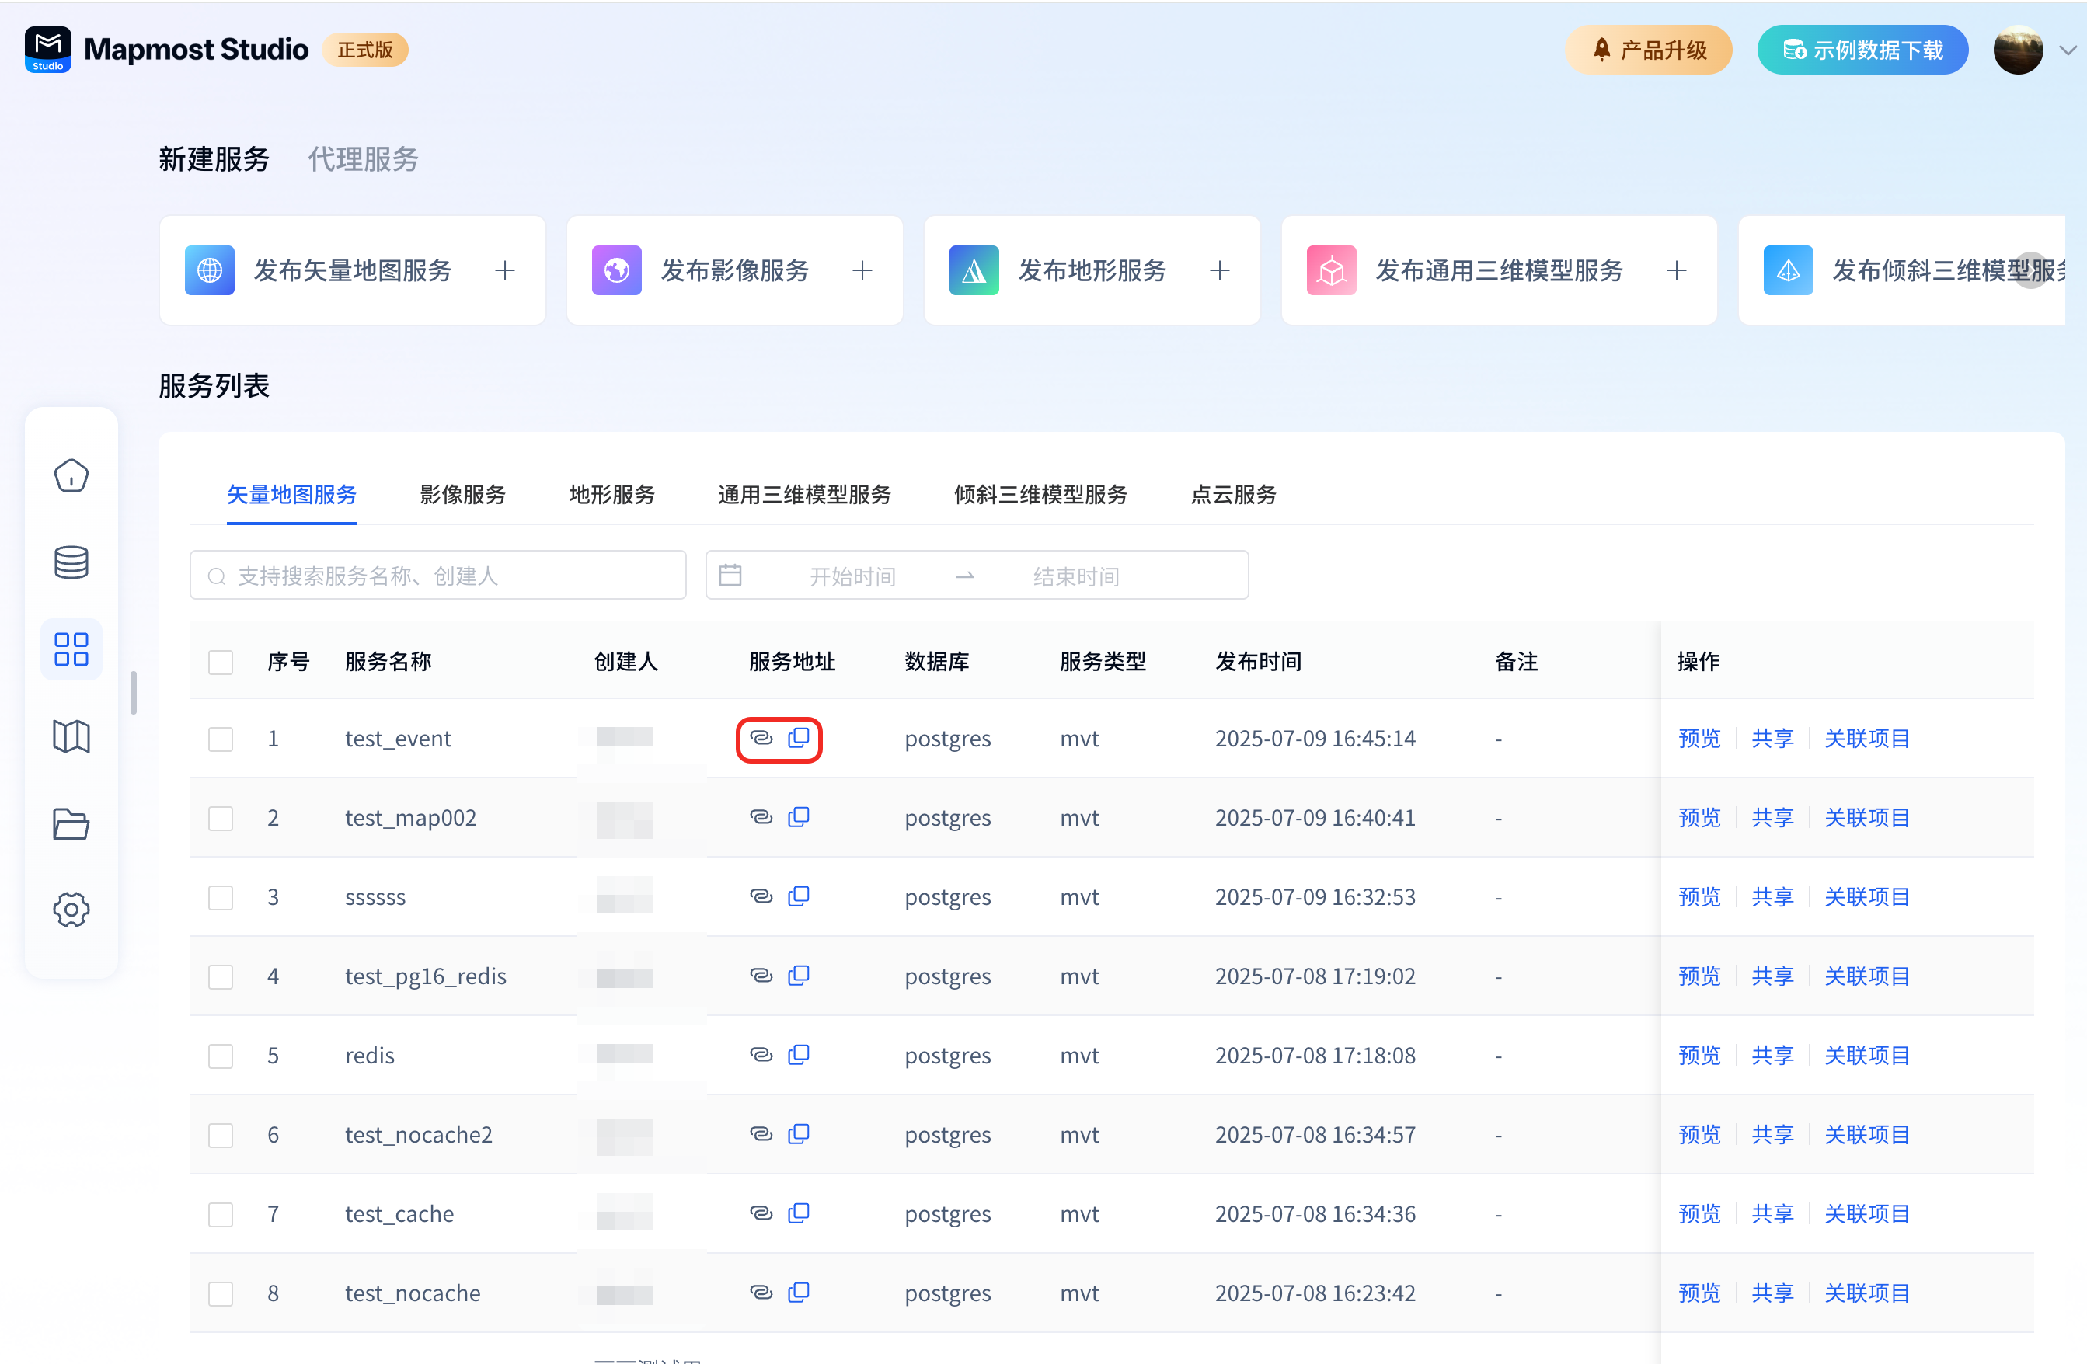Check the box for test_map002 row
The image size is (2087, 1364).
coord(221,818)
